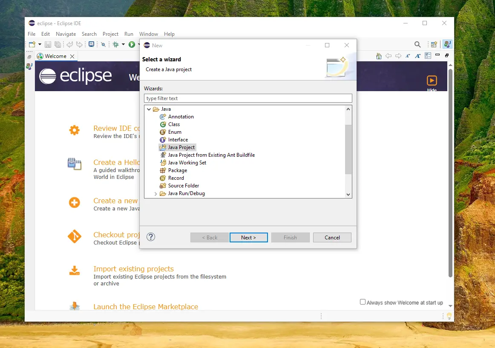Viewport: 495px width, 348px height.
Task: Expand the Java Run/Debug folder
Action: tap(155, 193)
